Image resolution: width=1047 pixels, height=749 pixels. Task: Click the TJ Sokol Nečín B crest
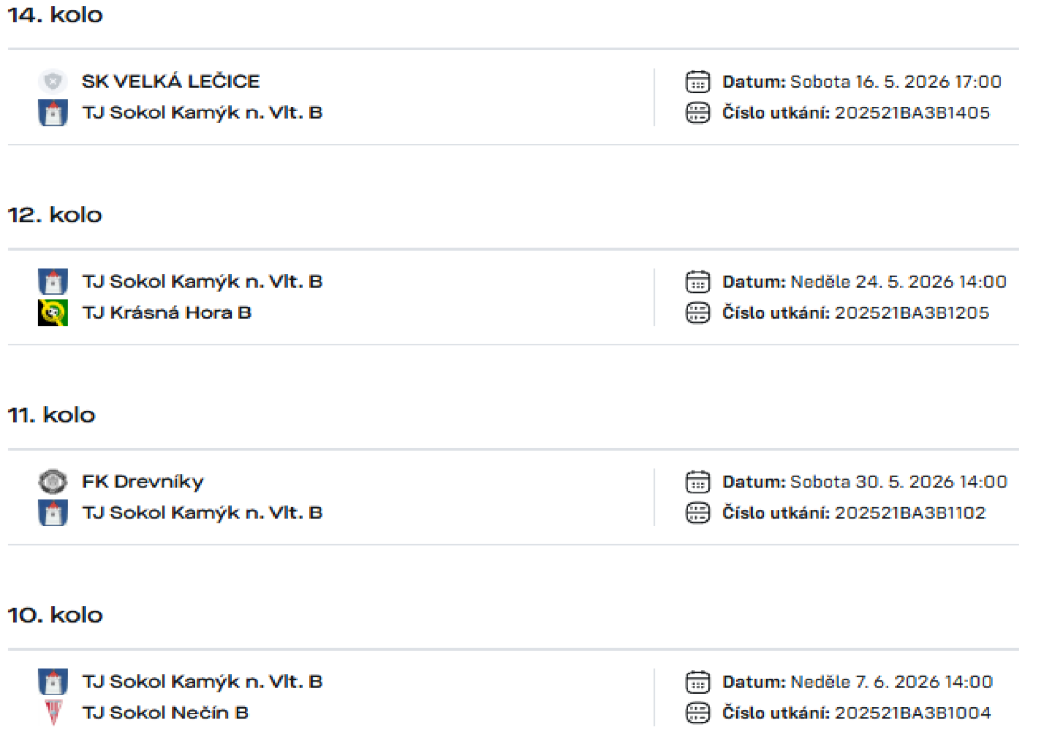(53, 713)
